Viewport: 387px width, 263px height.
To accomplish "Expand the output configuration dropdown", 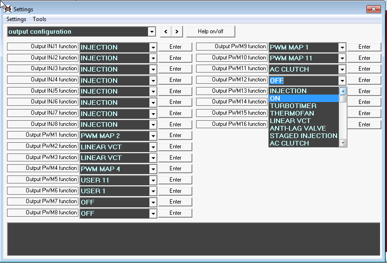I will 151,32.
